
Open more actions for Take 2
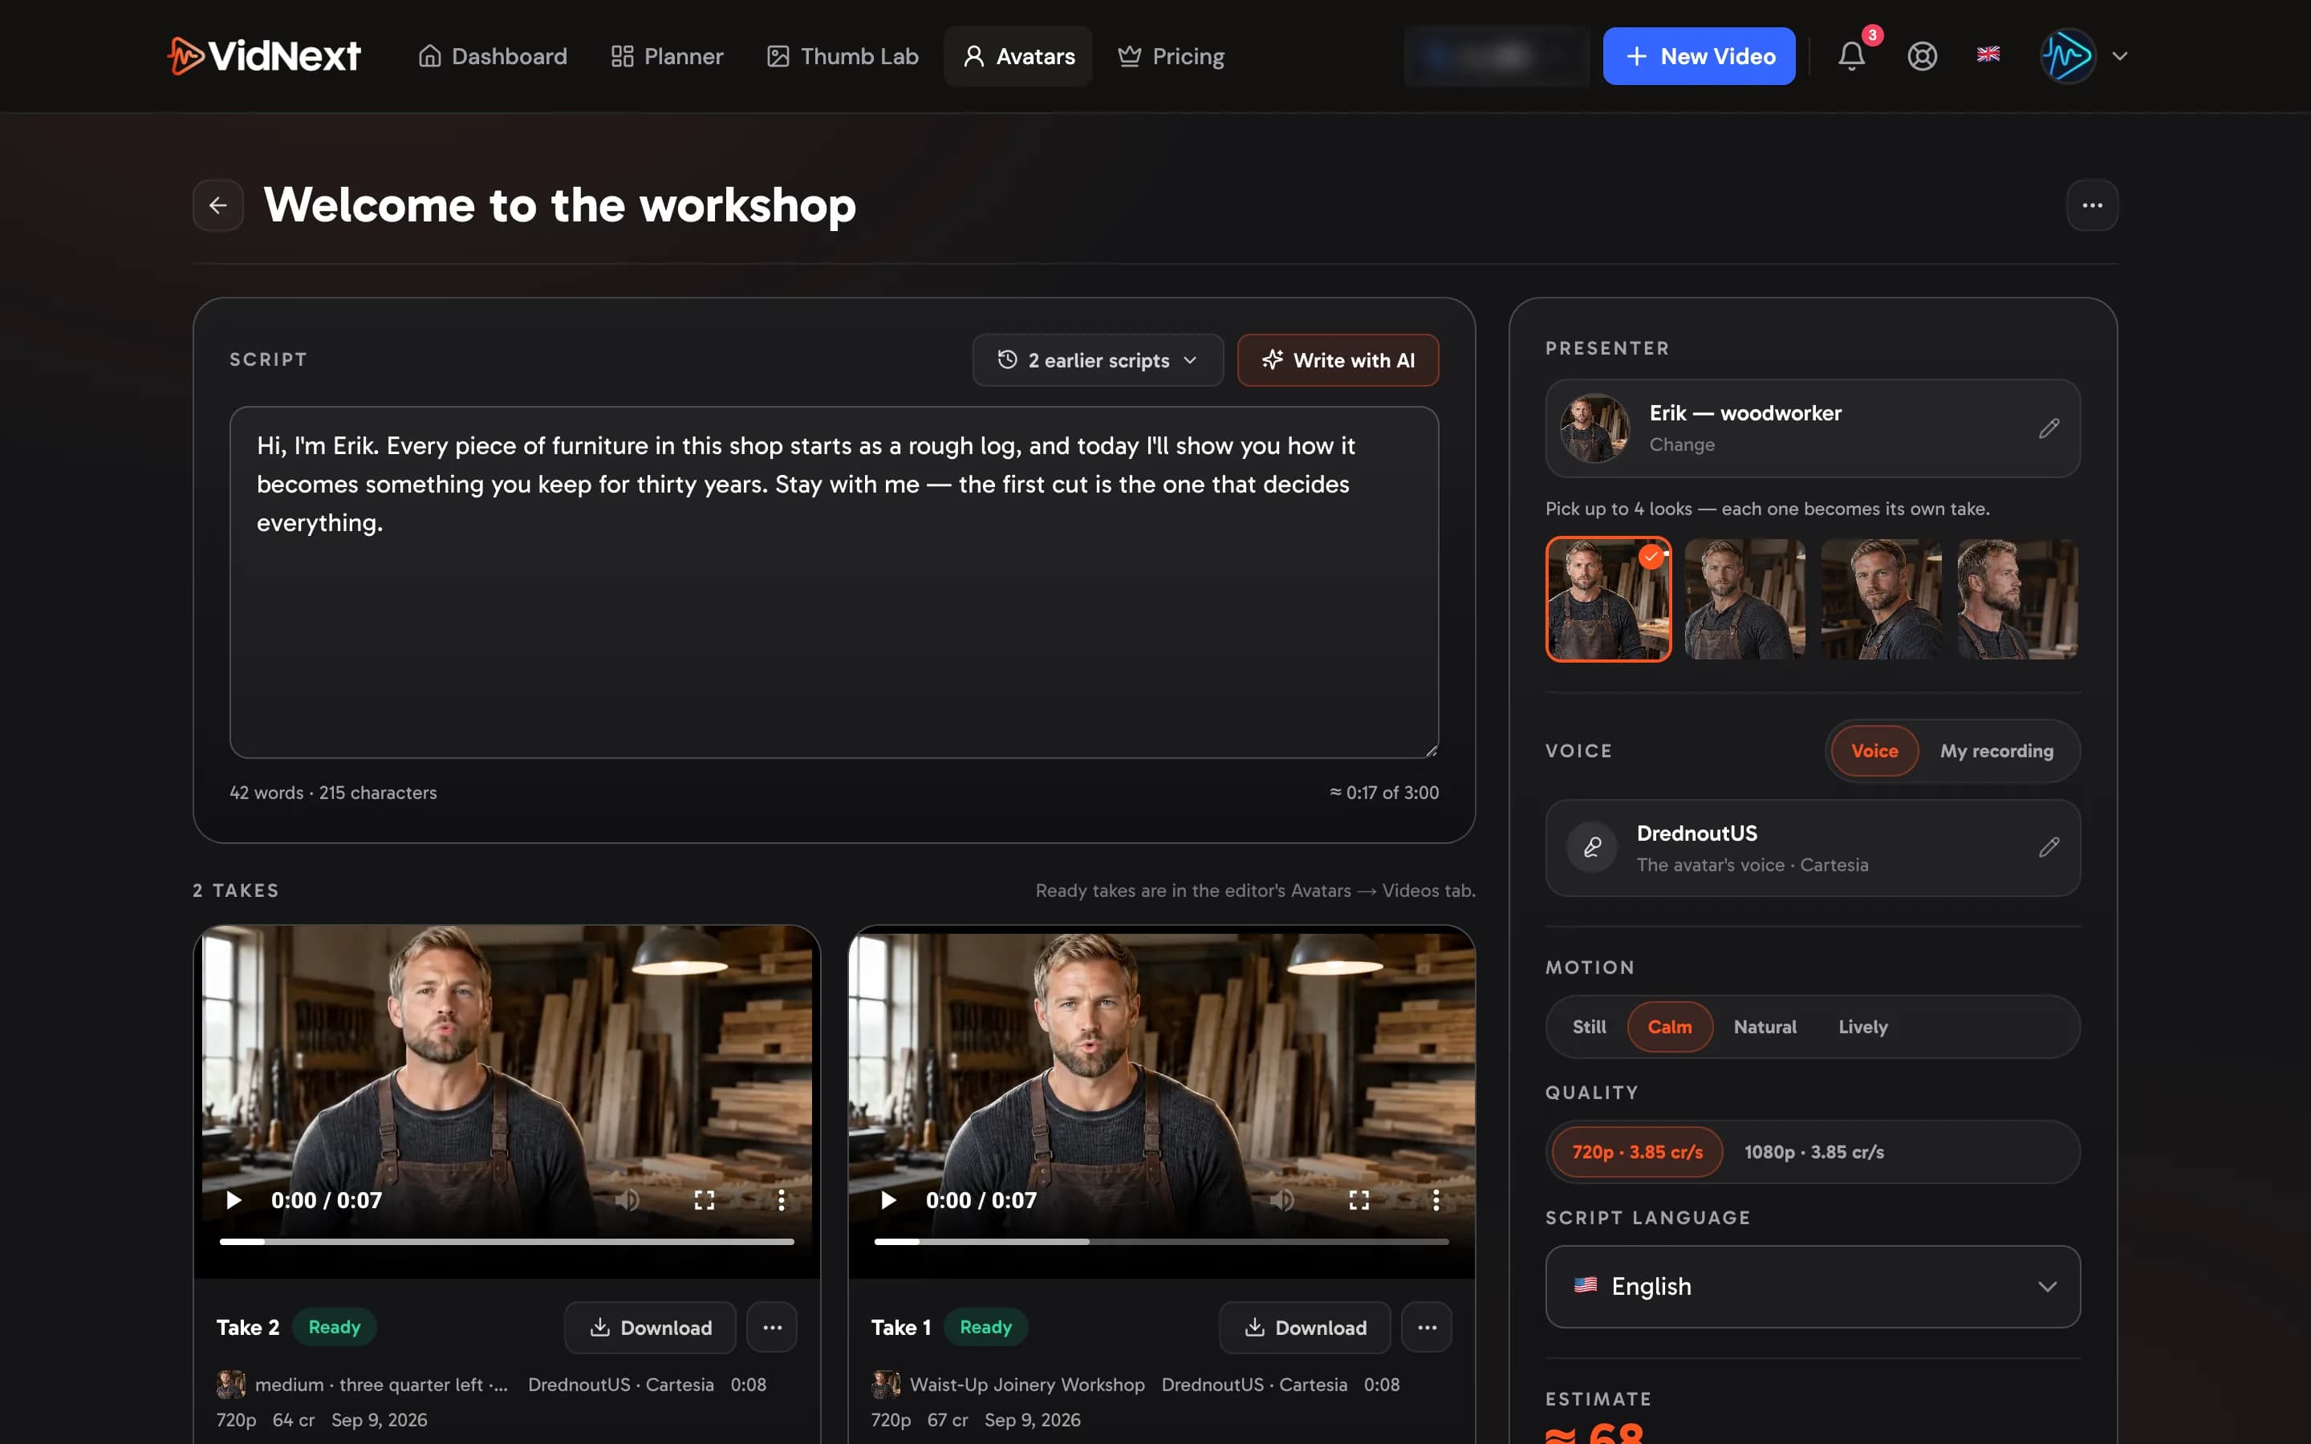pos(772,1327)
